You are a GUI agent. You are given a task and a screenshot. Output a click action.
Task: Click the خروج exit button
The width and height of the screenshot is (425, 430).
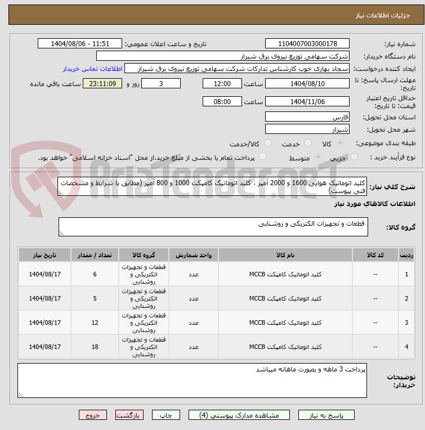tap(93, 415)
